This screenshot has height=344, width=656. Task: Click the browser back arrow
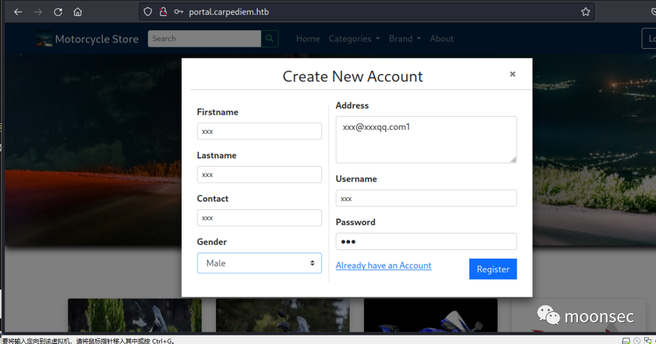coord(18,12)
